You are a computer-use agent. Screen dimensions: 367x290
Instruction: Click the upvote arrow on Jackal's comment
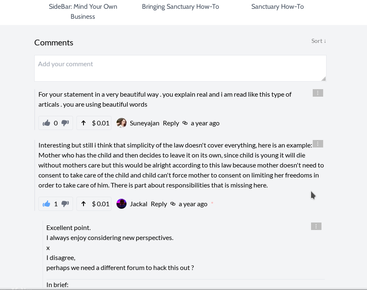[x=84, y=204]
